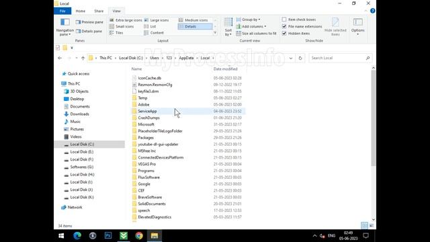Refresh the Local folder
The image size is (430, 242).
click(300, 58)
